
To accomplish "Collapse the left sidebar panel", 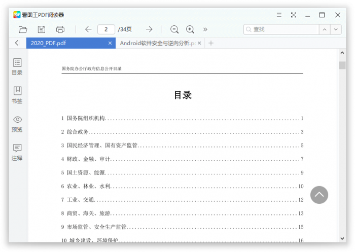I will pyautogui.click(x=17, y=43).
